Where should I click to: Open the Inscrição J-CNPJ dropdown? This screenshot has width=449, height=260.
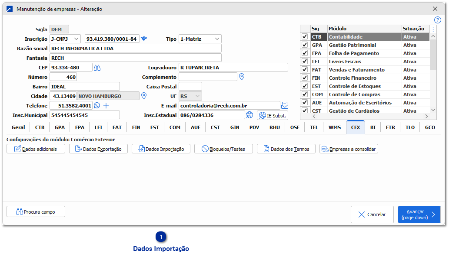point(65,39)
